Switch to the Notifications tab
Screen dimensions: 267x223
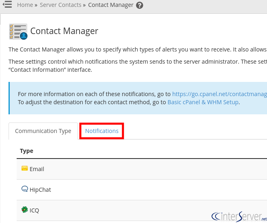[x=102, y=131]
